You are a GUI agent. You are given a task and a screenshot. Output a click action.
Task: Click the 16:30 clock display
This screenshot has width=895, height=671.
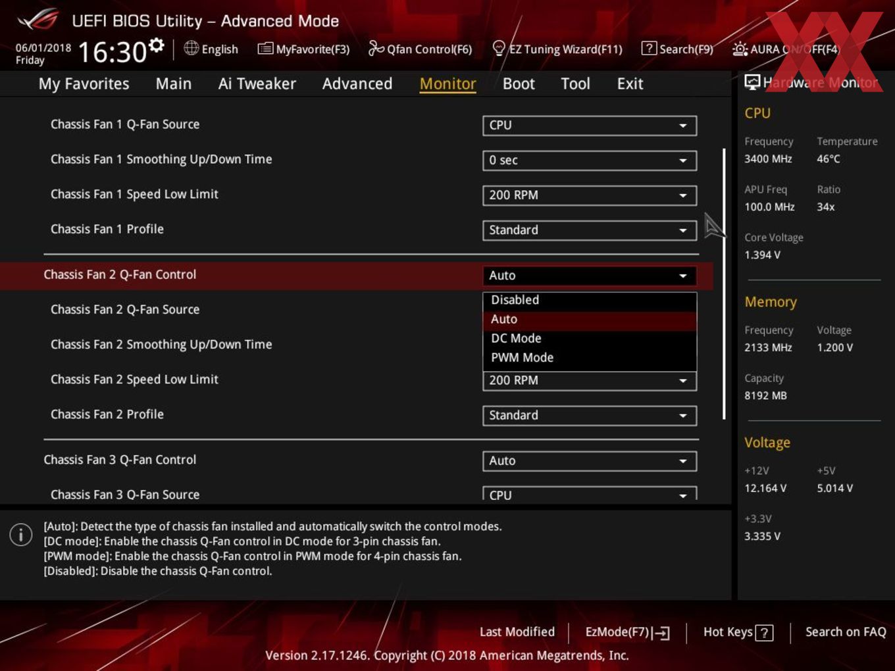113,52
